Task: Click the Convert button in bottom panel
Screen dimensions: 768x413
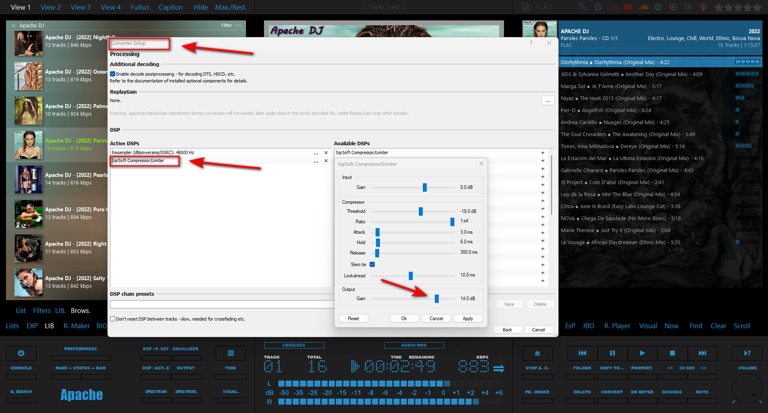Action: coord(612,392)
